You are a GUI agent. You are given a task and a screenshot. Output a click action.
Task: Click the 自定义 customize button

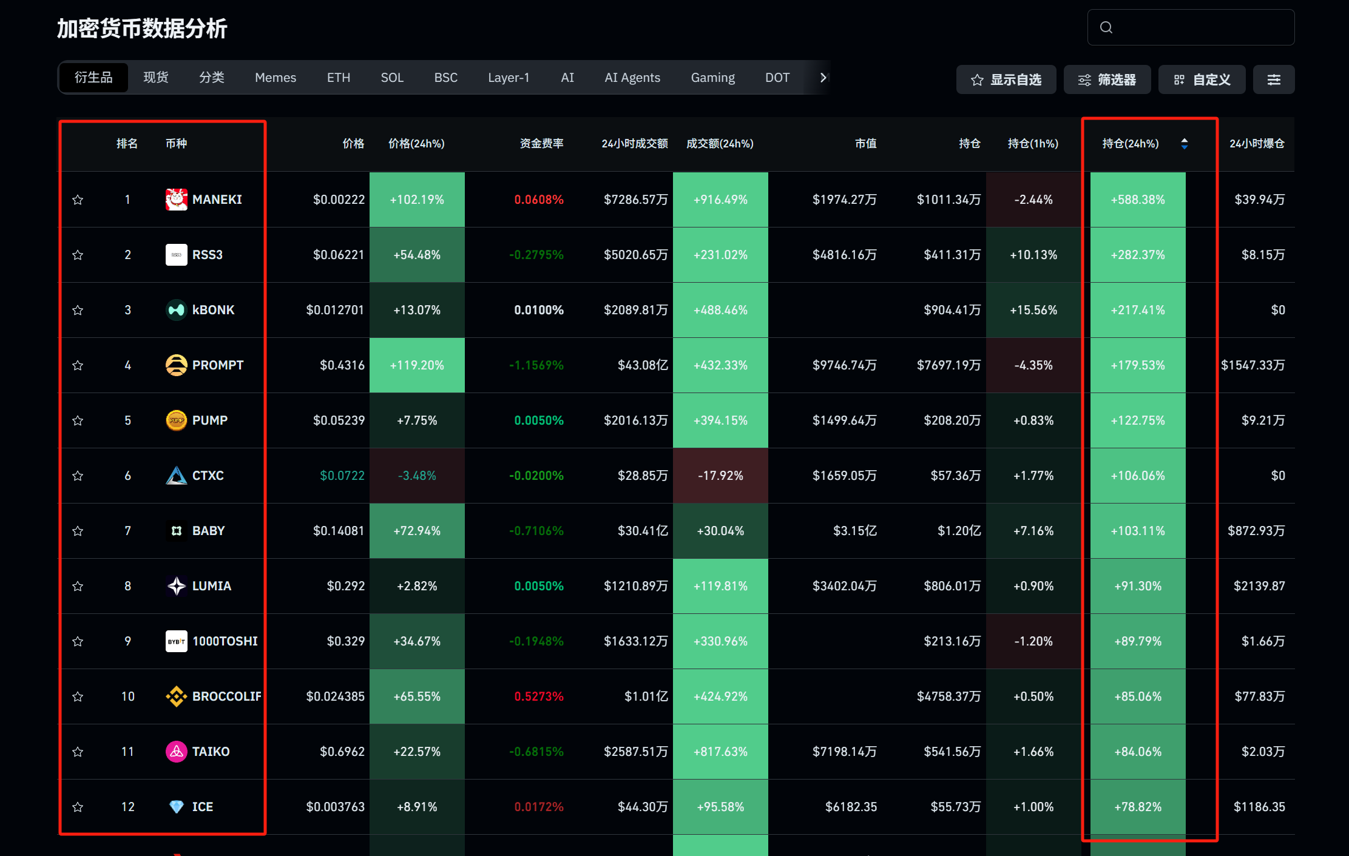(1202, 79)
